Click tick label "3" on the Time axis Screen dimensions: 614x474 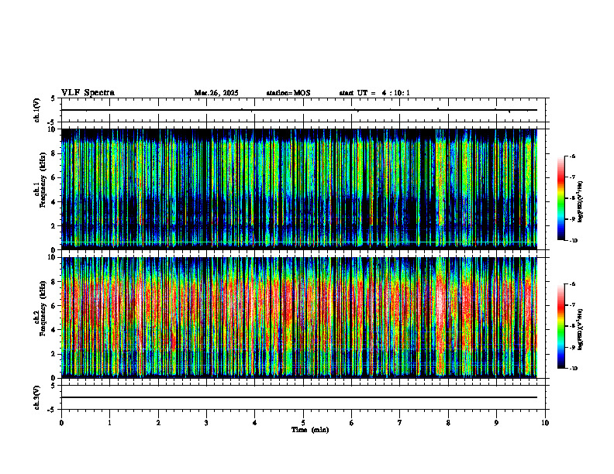[206, 423]
